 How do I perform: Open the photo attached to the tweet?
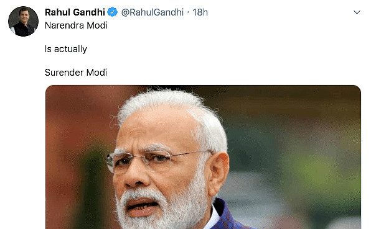pos(203,157)
